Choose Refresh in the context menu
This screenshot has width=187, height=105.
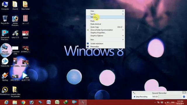[105, 17]
